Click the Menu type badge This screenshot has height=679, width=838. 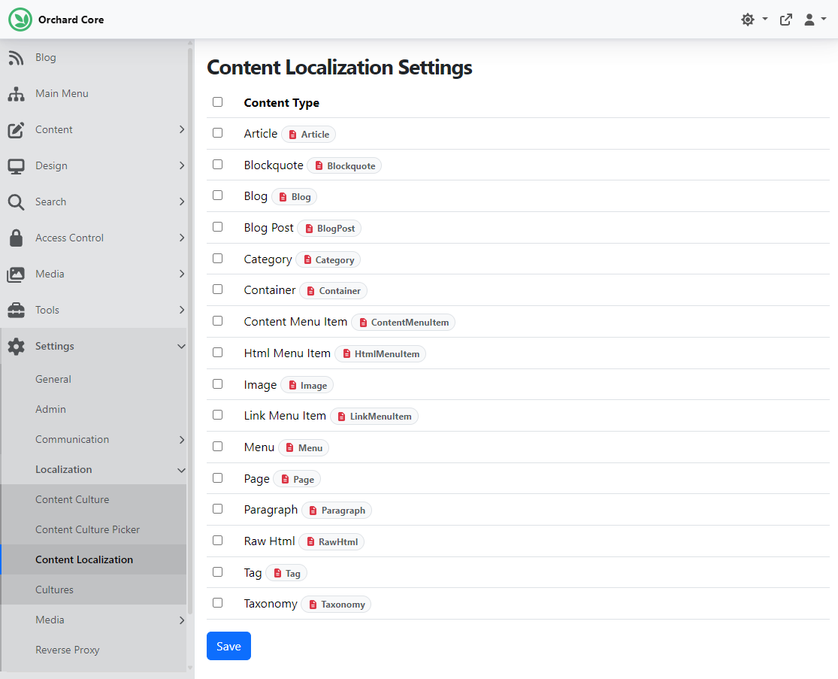pyautogui.click(x=304, y=448)
